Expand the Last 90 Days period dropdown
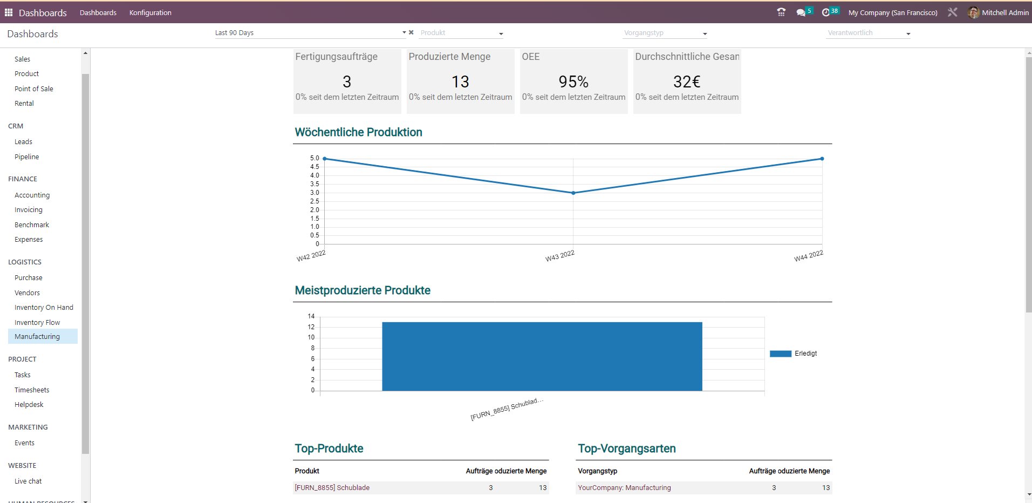Viewport: 1032px width, 503px height. [x=404, y=33]
